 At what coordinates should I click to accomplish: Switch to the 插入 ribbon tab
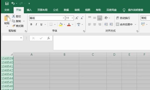(x=29, y=10)
